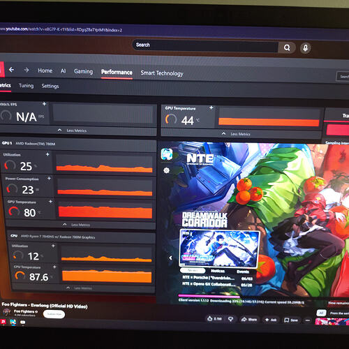Click the YouTube Search input field
The image size is (349, 349).
pos(205,46)
